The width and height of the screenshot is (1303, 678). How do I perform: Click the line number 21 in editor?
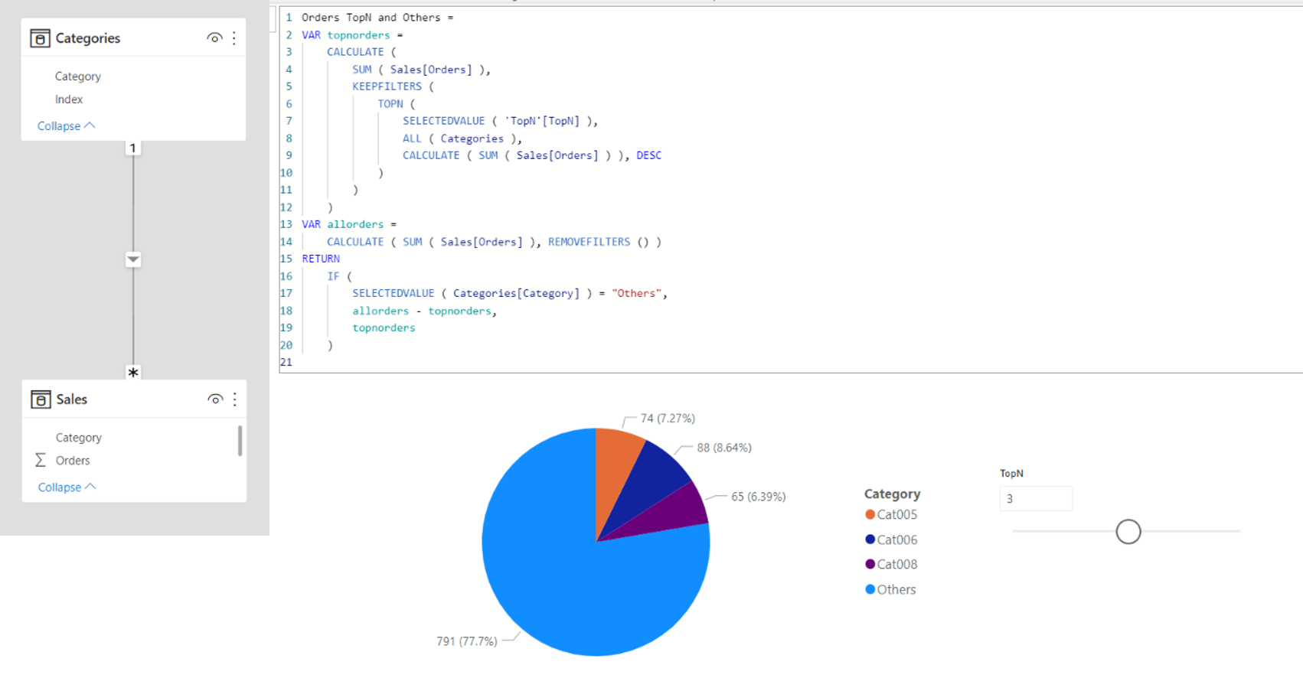coord(286,362)
